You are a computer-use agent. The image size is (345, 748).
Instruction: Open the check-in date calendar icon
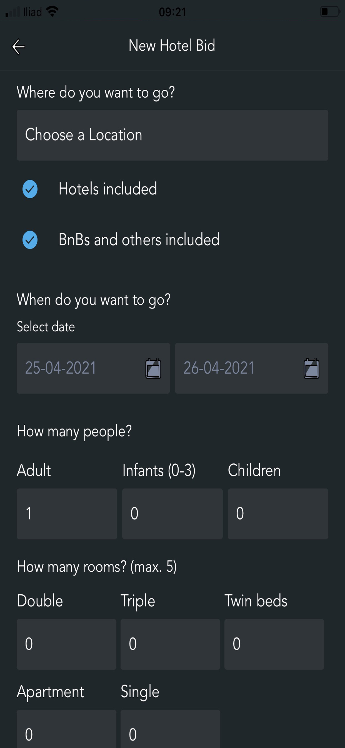pos(153,368)
